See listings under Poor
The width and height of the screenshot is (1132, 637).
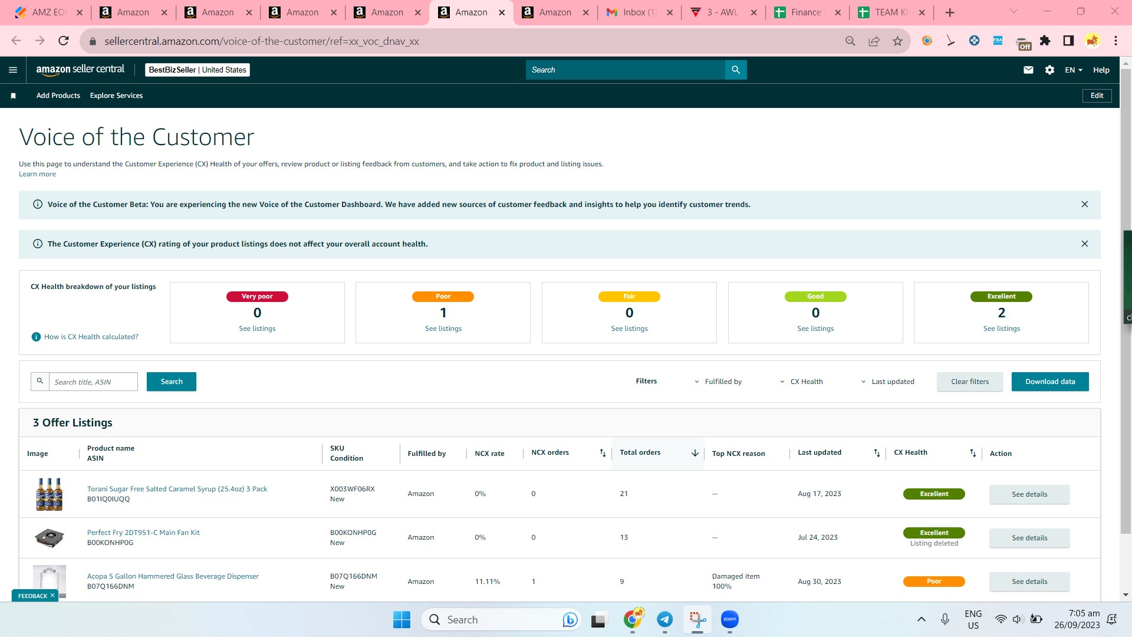443,329
